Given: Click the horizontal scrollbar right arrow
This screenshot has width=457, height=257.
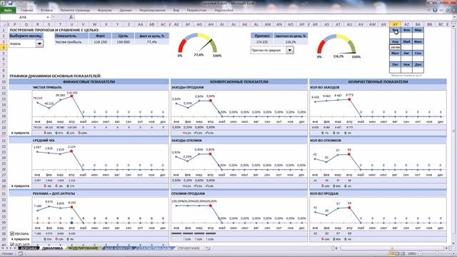Looking at the screenshot, I should [x=447, y=248].
